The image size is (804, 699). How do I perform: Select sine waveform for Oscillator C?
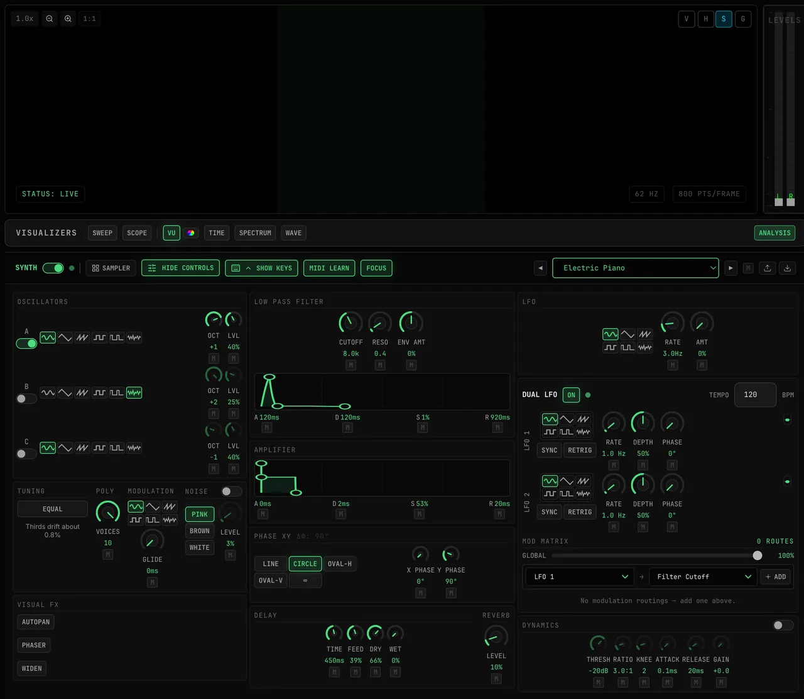click(x=48, y=448)
